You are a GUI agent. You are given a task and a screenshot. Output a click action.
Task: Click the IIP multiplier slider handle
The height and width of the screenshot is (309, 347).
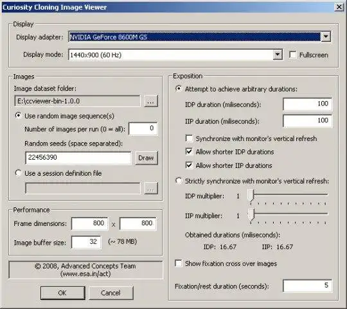251,214
